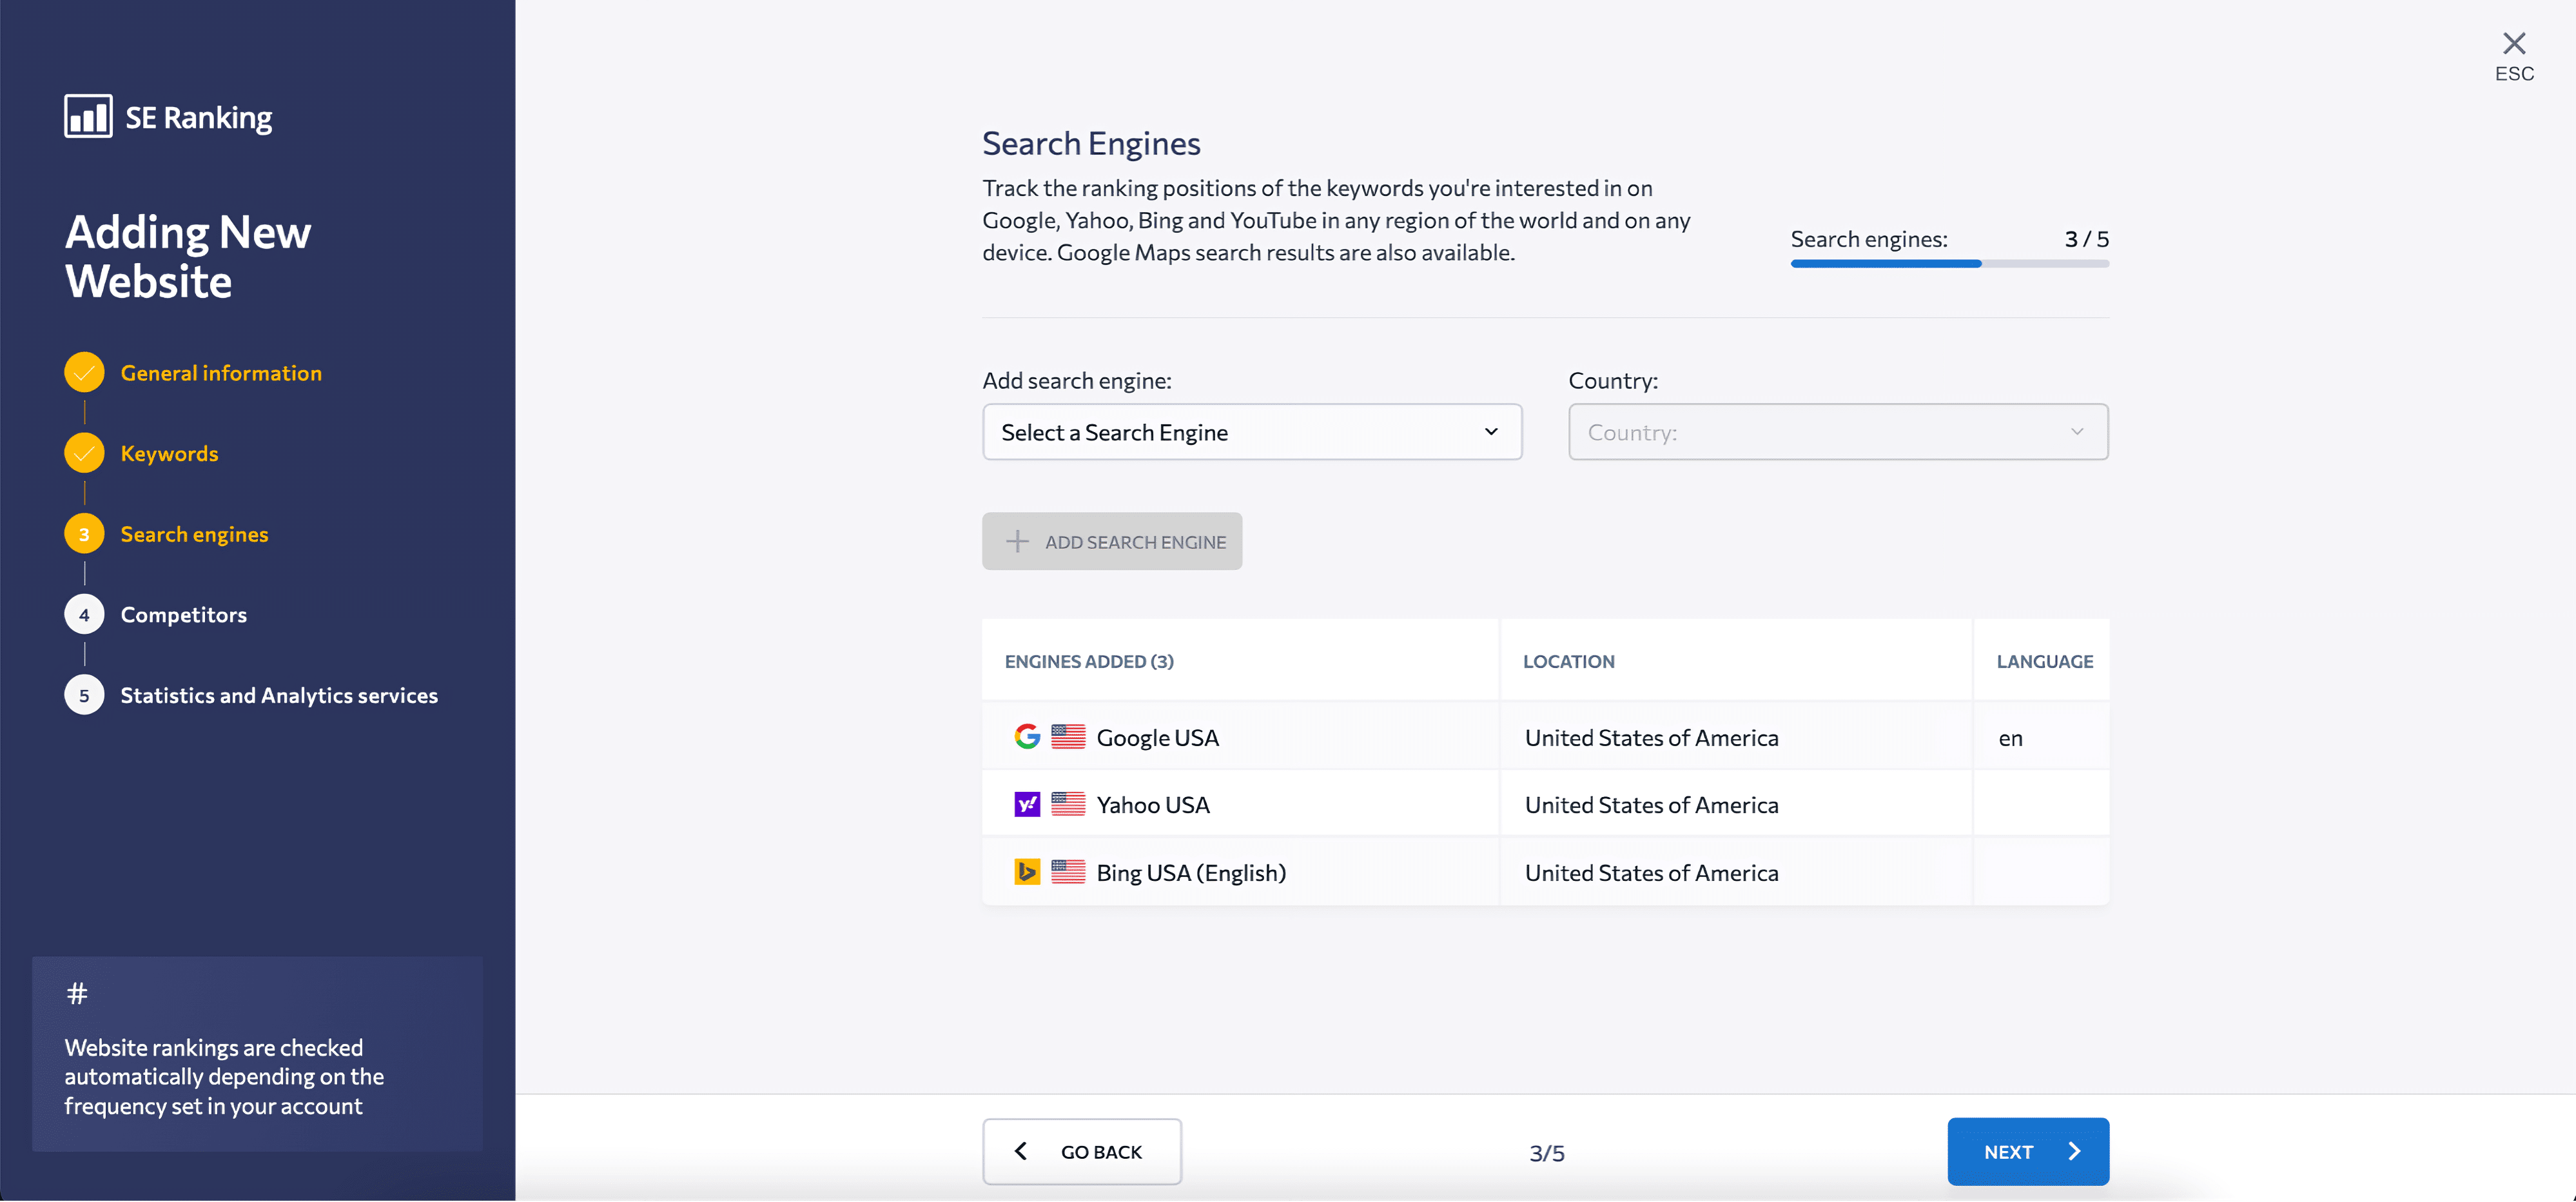Click the NEXT button
Viewport: 2576px width, 1202px height.
click(x=2028, y=1152)
